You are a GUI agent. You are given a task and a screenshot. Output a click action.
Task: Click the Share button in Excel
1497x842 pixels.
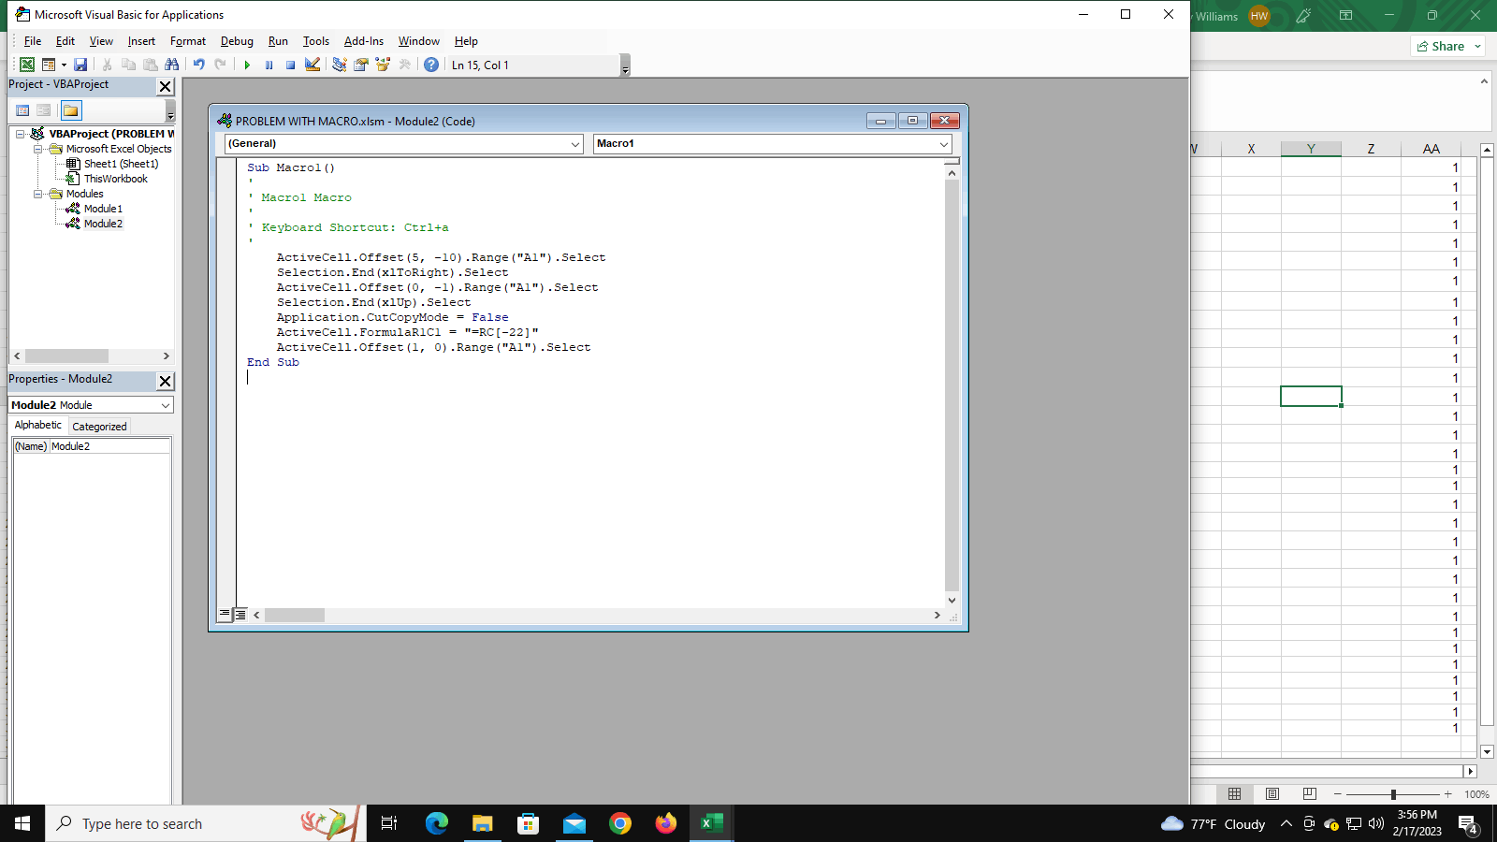(1447, 46)
